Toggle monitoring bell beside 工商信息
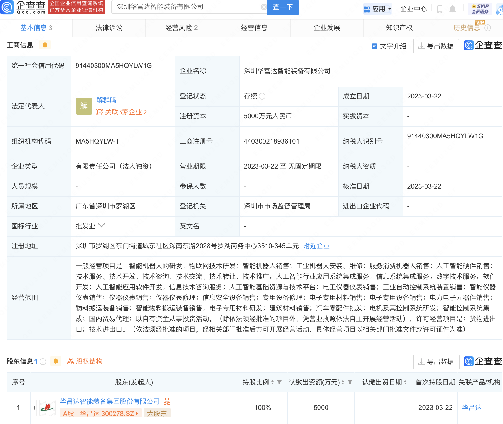Viewport: 503px width, 424px height. (x=45, y=45)
